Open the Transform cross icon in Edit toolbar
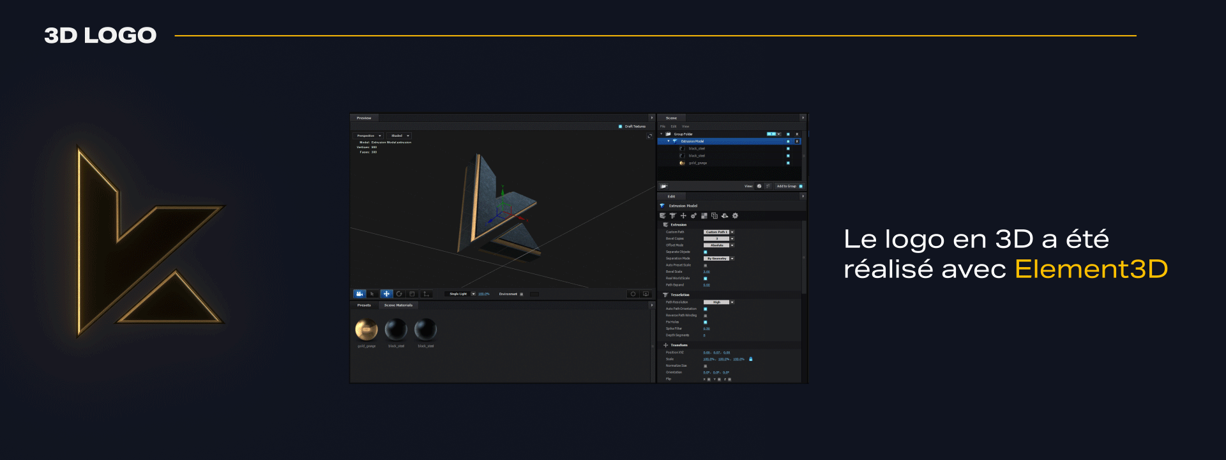1226x460 pixels. (683, 216)
